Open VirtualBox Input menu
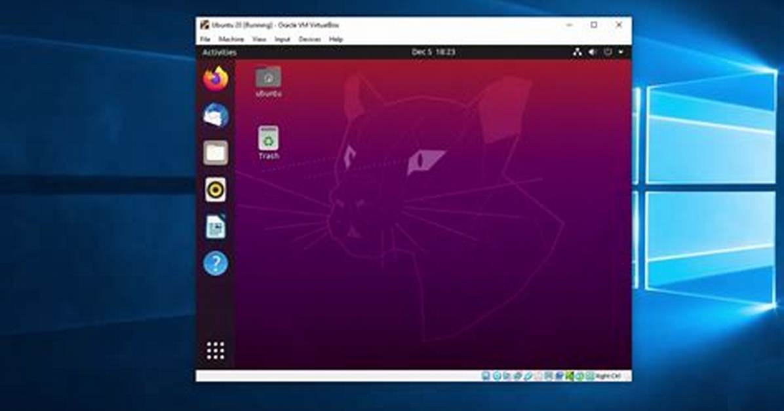 (x=283, y=39)
